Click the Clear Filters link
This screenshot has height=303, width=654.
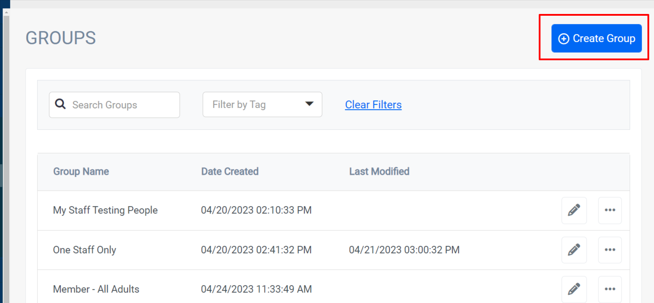pyautogui.click(x=373, y=104)
